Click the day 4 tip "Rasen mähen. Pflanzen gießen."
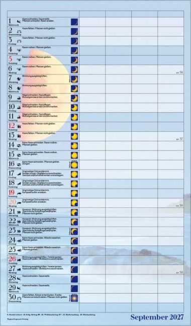The image size is (191, 326). pyautogui.click(x=37, y=47)
